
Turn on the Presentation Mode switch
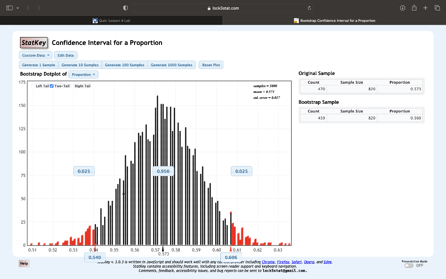pyautogui.click(x=409, y=265)
